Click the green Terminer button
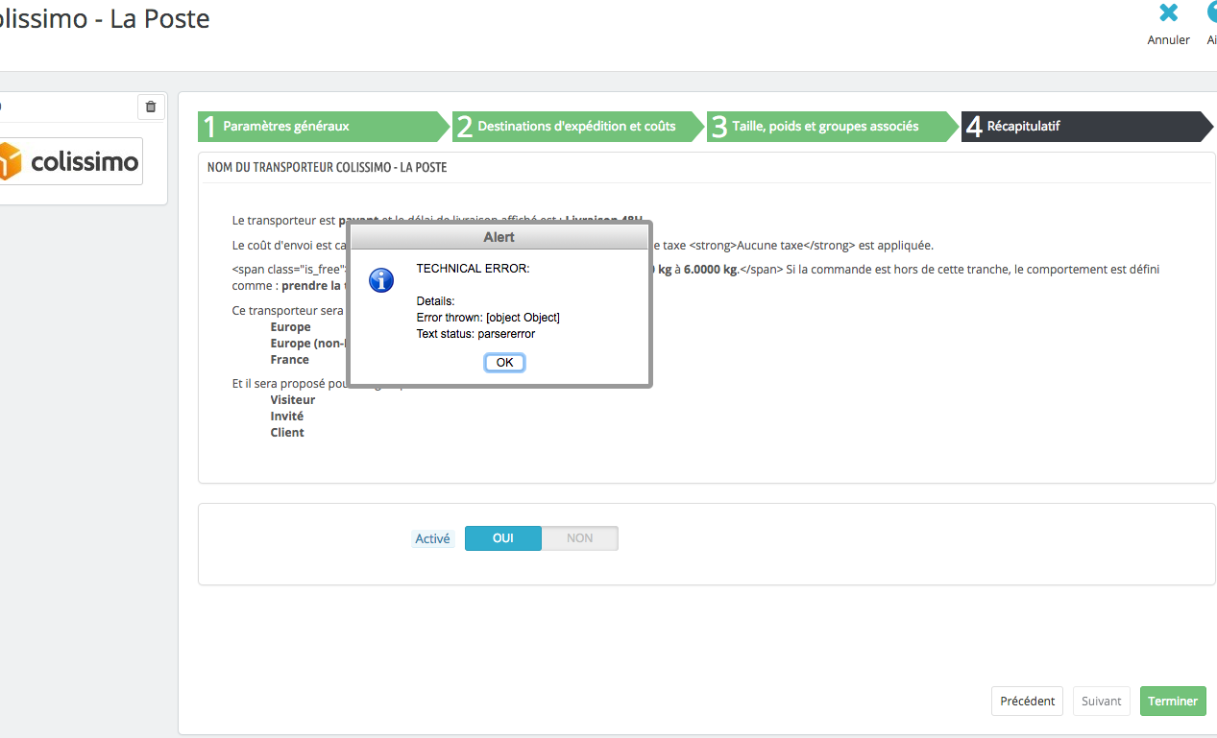Screen dimensions: 1217x738 coord(1173,701)
